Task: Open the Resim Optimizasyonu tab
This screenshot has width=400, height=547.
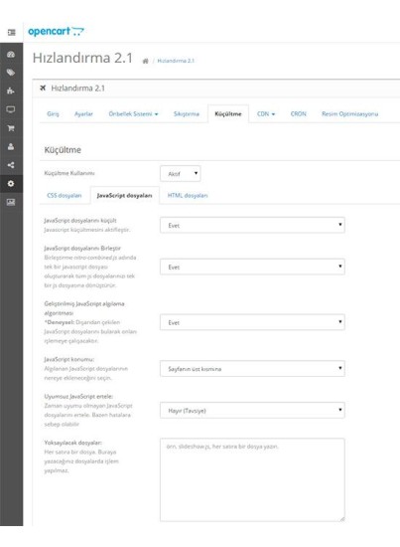Action: 349,113
